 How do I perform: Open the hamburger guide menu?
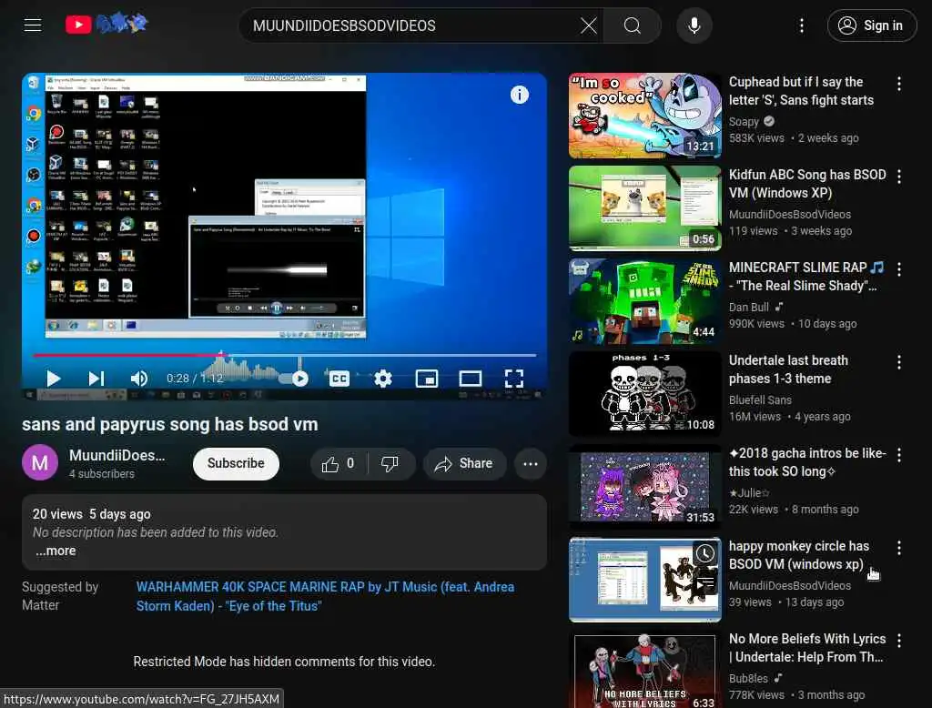coord(32,25)
